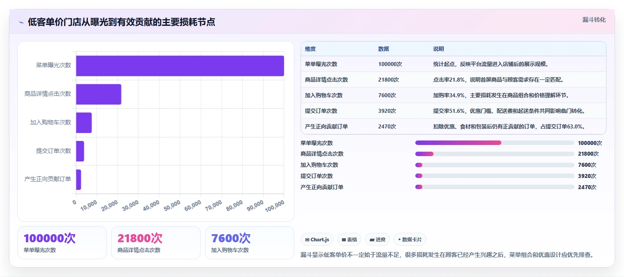Click the Chart.js chip
Viewport: 624px width, 277px height.
tap(317, 240)
